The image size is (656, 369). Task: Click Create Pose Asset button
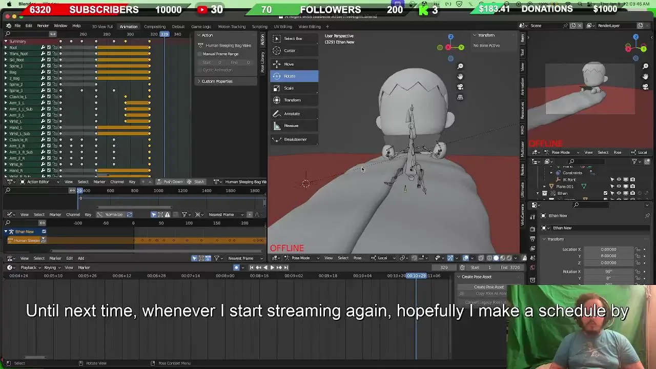(x=489, y=287)
